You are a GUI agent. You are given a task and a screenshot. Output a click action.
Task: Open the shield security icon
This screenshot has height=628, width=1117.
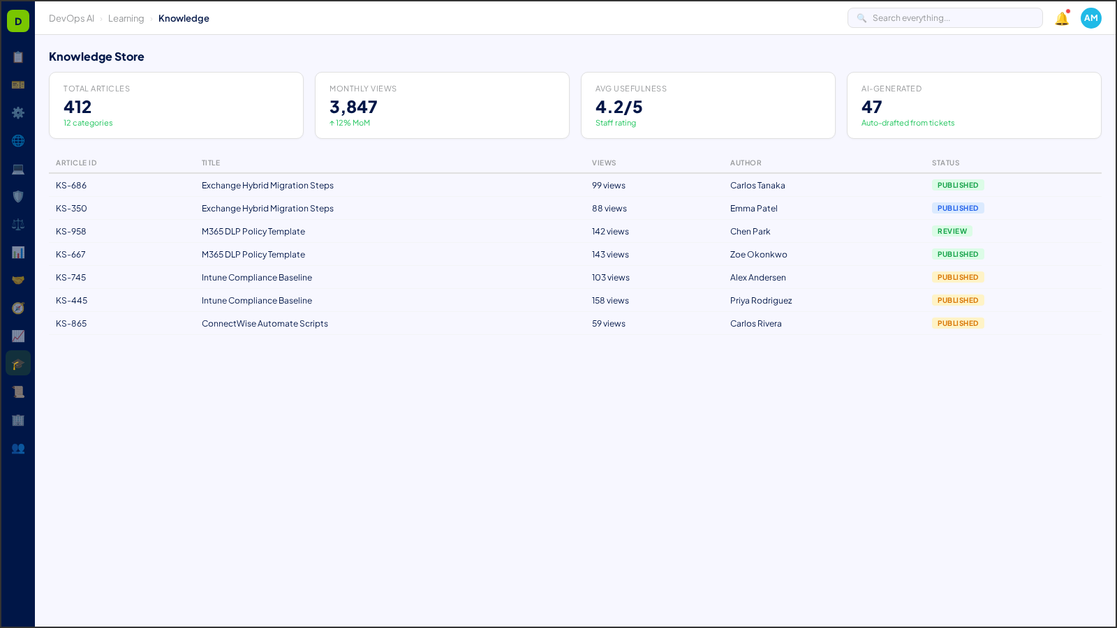(x=18, y=196)
